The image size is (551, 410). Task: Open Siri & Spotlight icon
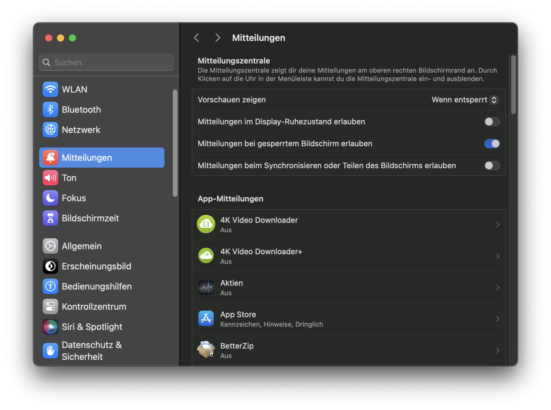(50, 327)
